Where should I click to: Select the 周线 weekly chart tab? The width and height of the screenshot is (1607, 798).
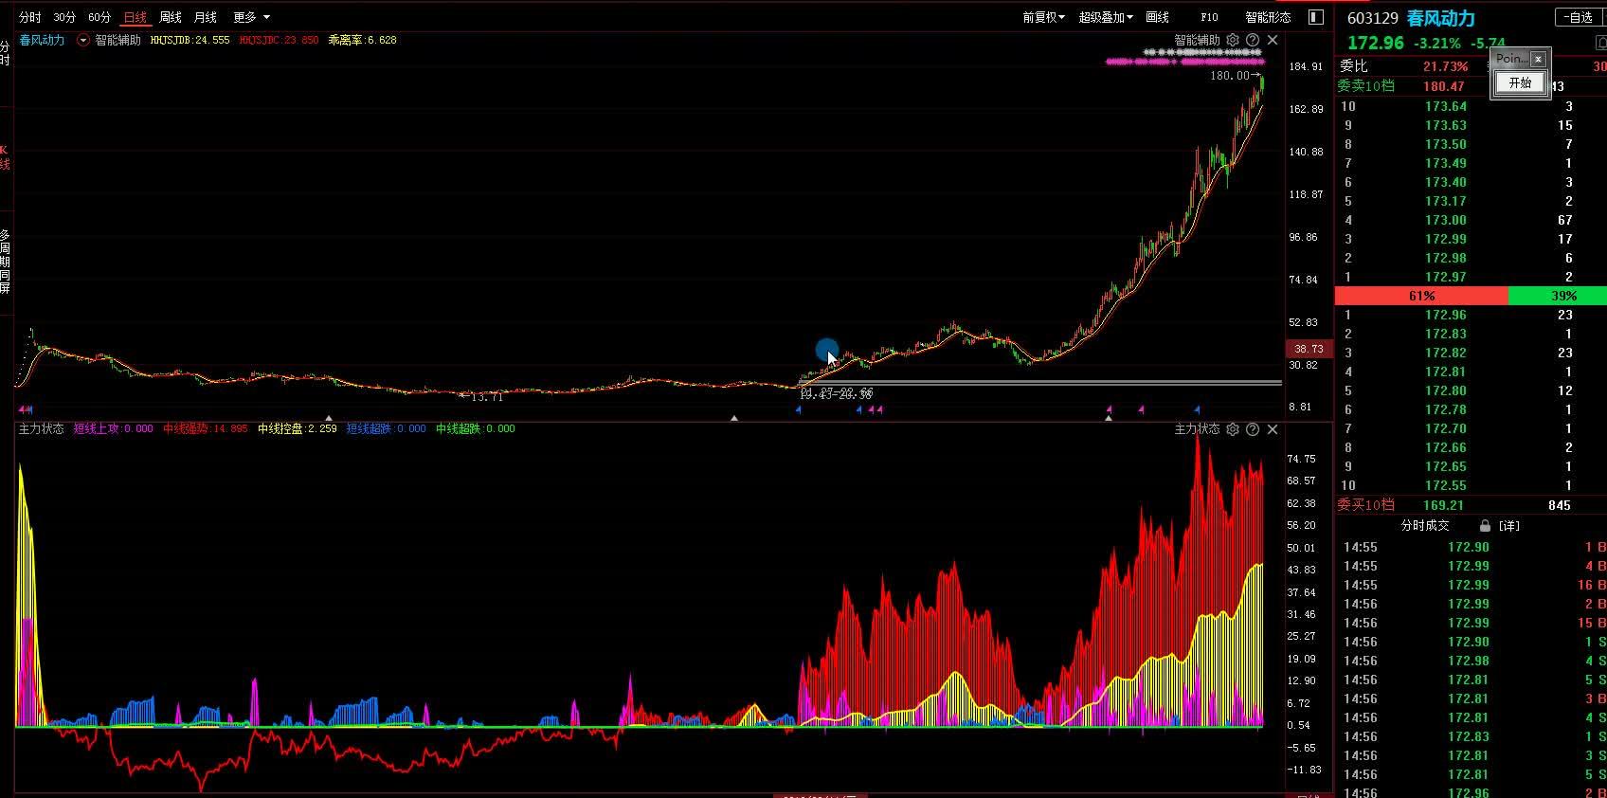pos(171,17)
